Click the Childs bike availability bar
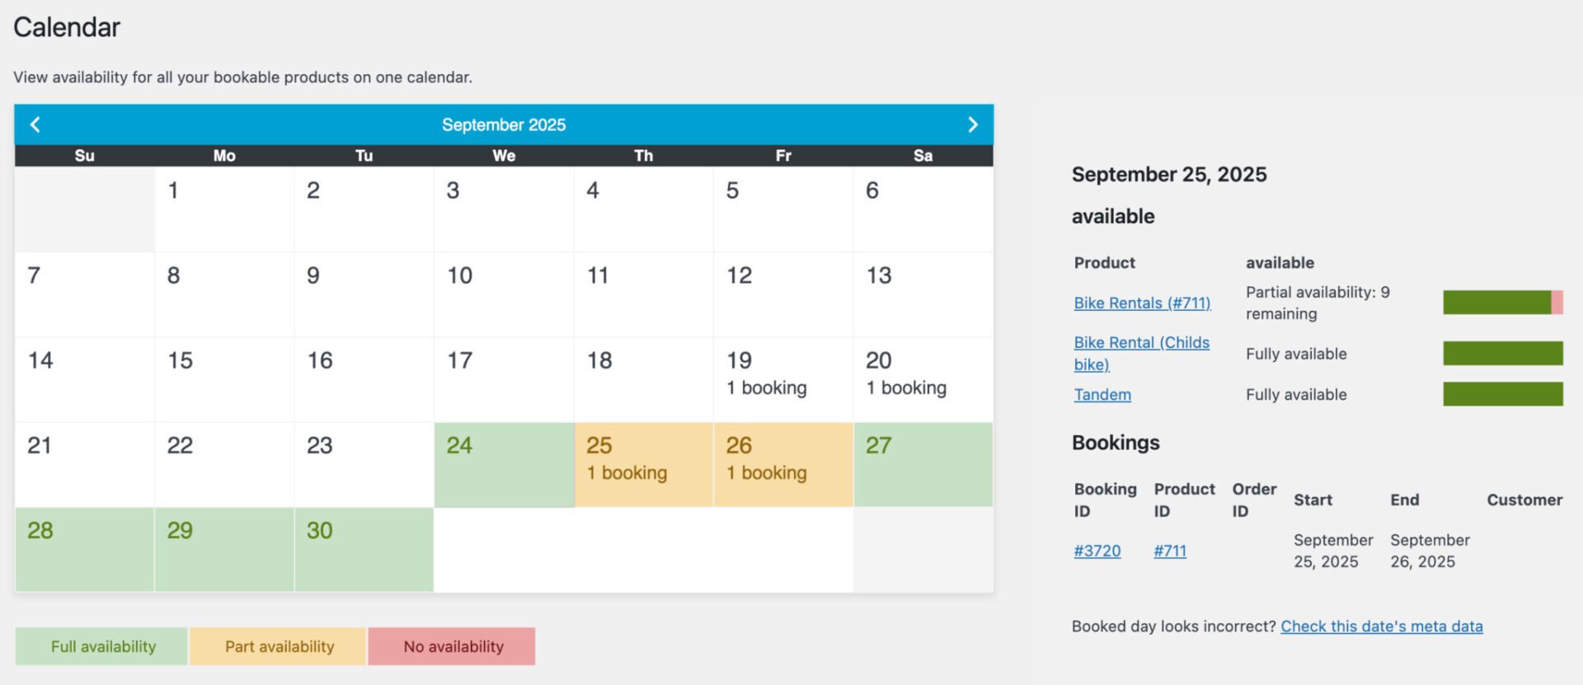Image resolution: width=1583 pixels, height=685 pixels. [x=1503, y=353]
